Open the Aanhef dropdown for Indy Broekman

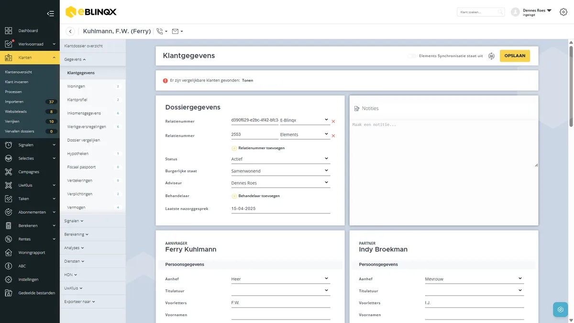475,279
